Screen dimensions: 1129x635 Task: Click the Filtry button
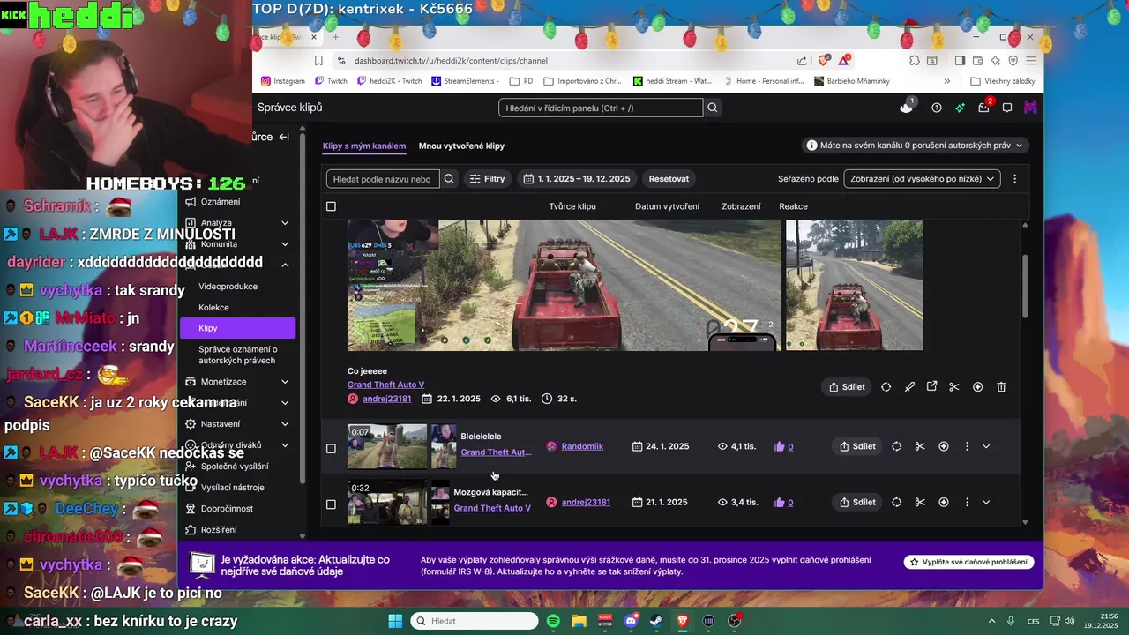(487, 178)
